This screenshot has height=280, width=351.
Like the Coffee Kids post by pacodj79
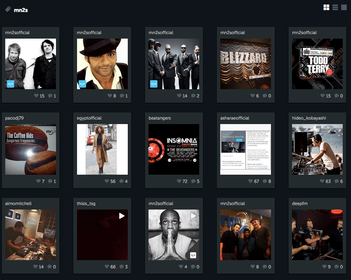(x=38, y=181)
